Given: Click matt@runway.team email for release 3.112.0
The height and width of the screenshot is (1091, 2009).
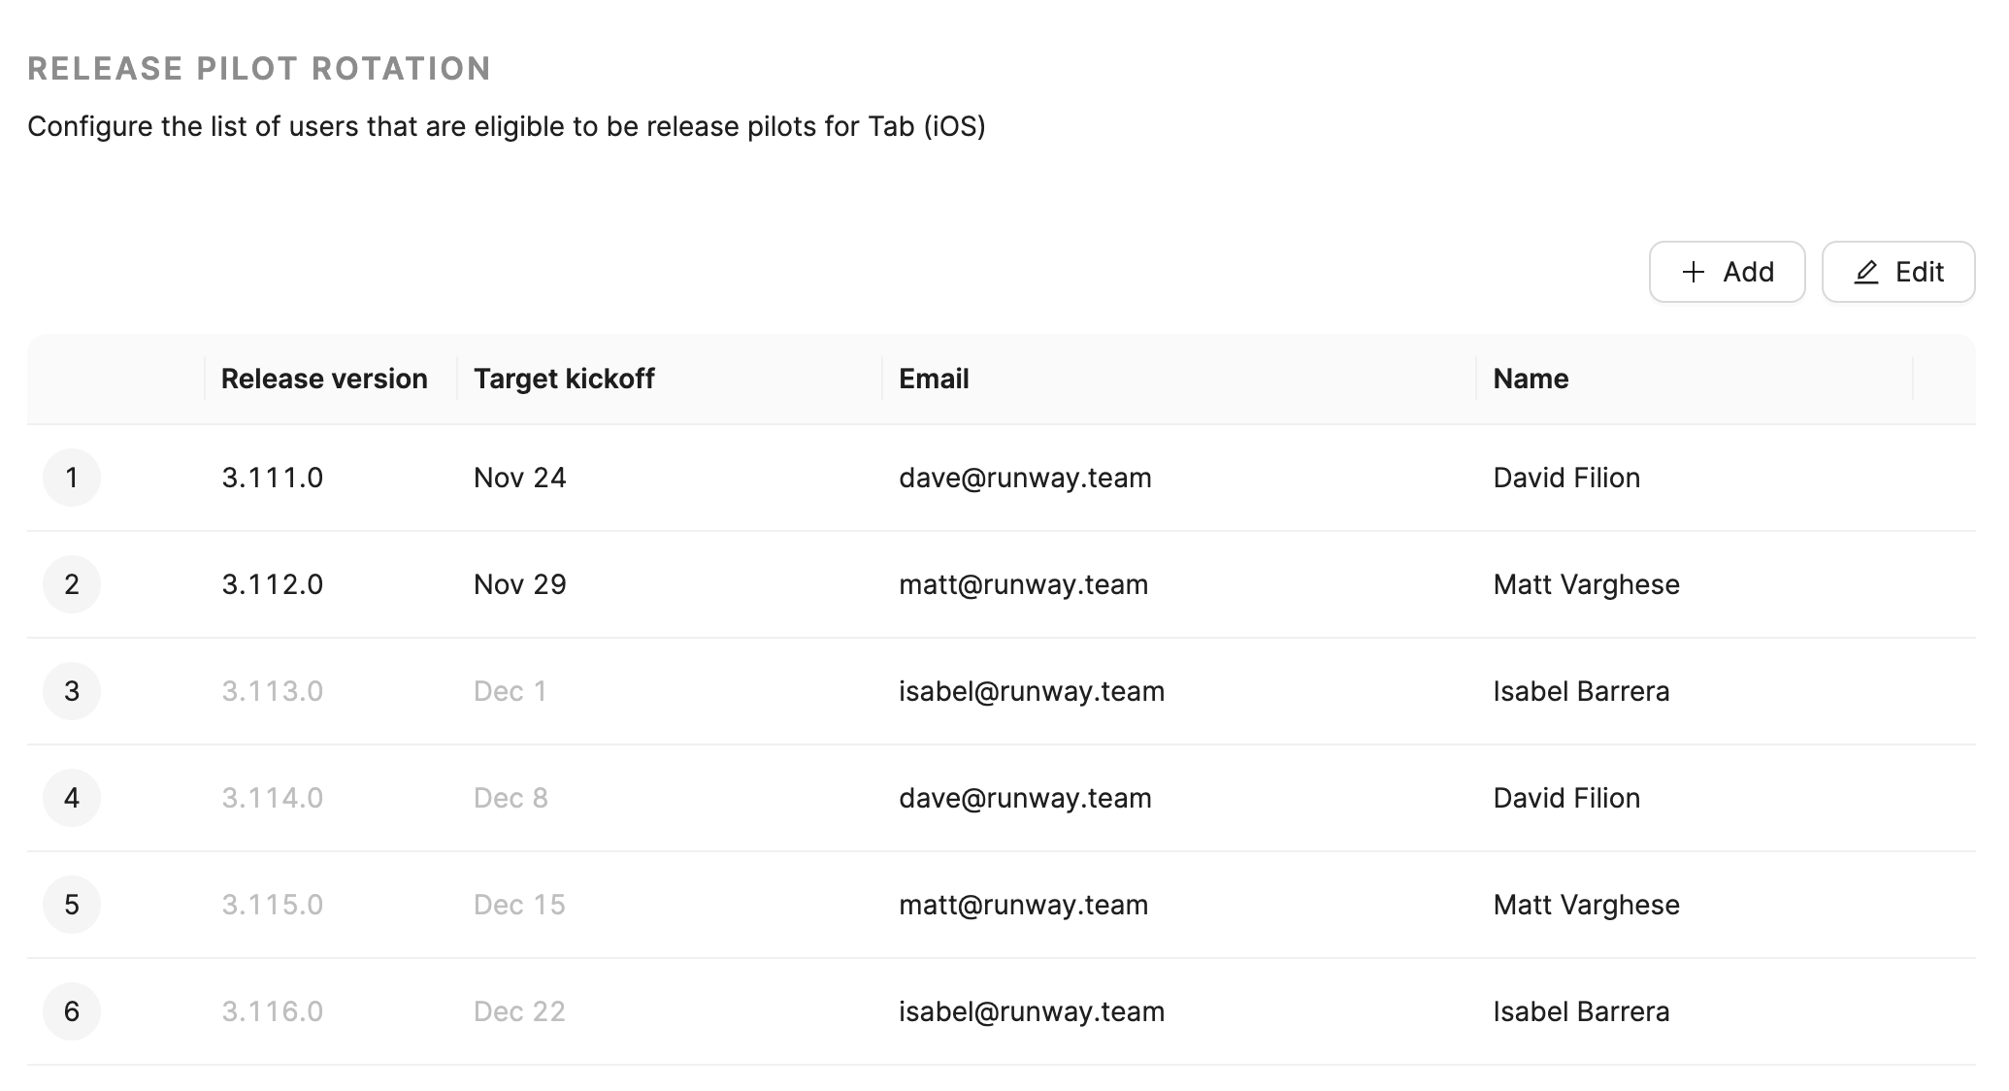Looking at the screenshot, I should coord(1023,584).
